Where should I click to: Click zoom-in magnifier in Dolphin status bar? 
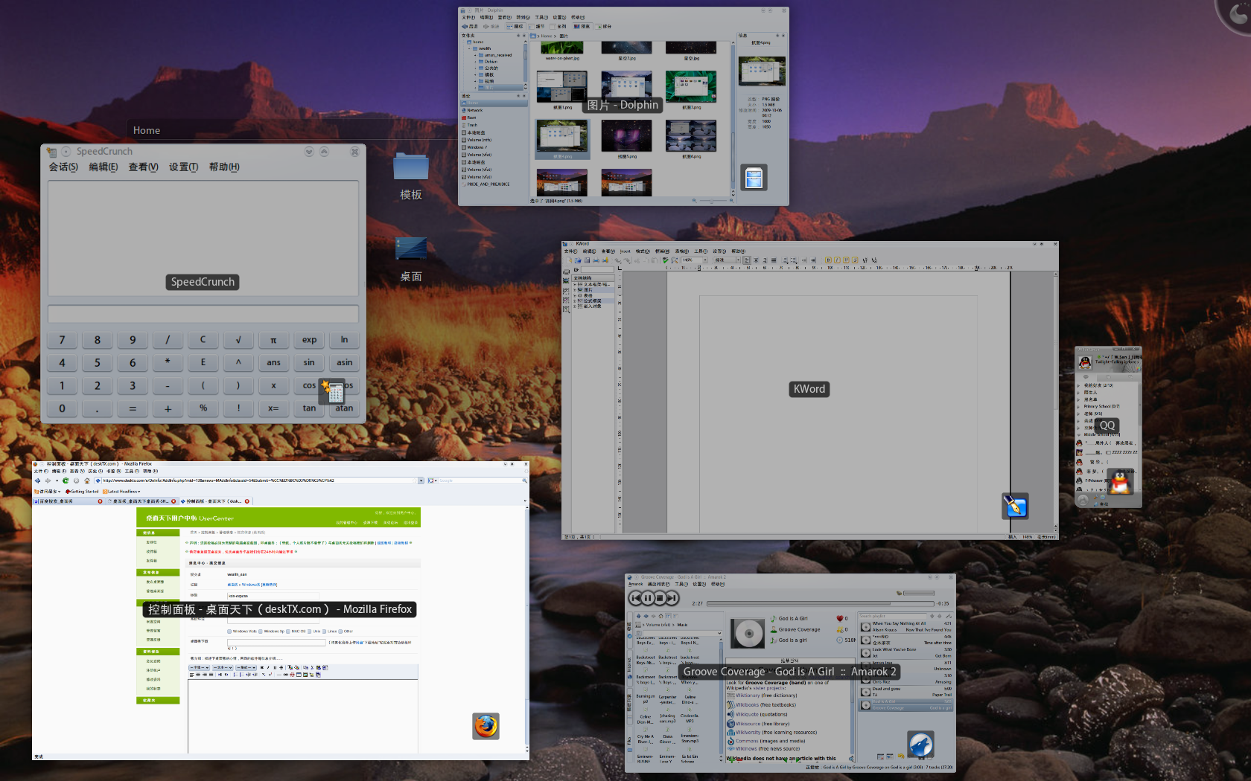(x=730, y=201)
